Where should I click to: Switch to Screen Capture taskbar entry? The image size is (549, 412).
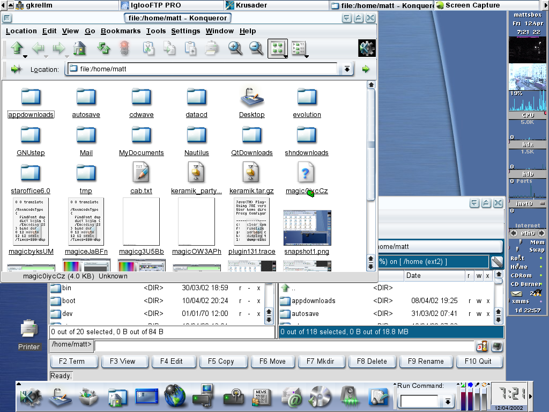tap(486, 5)
